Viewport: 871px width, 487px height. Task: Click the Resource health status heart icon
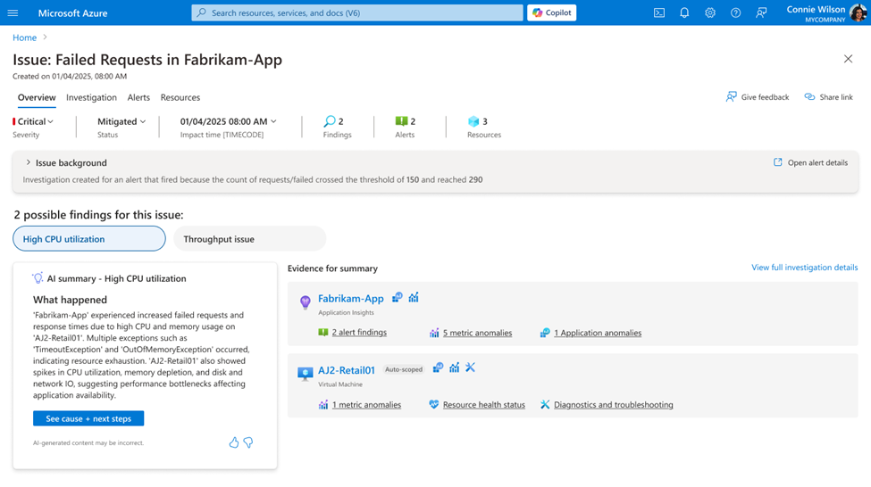[434, 404]
